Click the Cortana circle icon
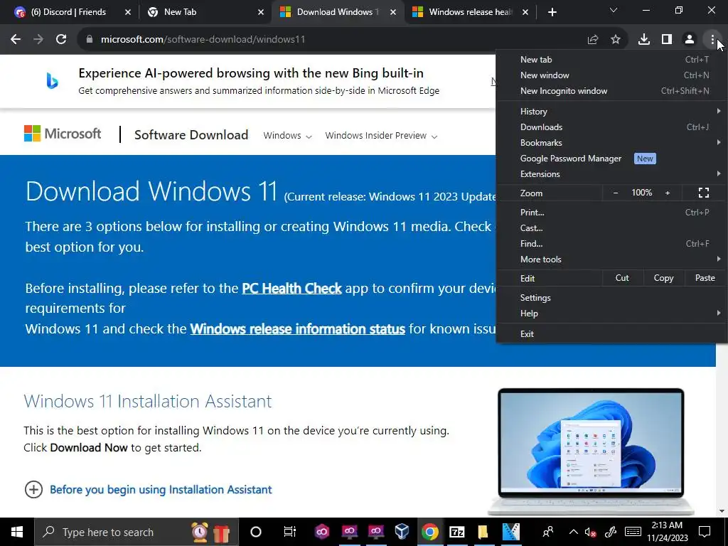 coord(255,532)
